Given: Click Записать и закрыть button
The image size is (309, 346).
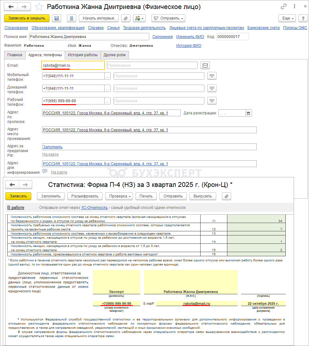Looking at the screenshot, I should tap(27, 18).
